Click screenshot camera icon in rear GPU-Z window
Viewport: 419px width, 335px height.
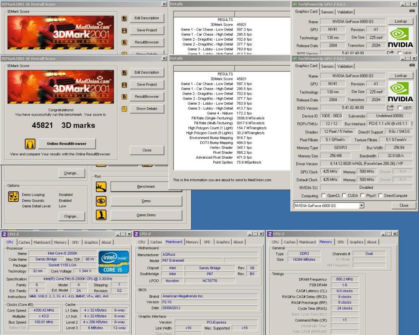click(x=412, y=11)
